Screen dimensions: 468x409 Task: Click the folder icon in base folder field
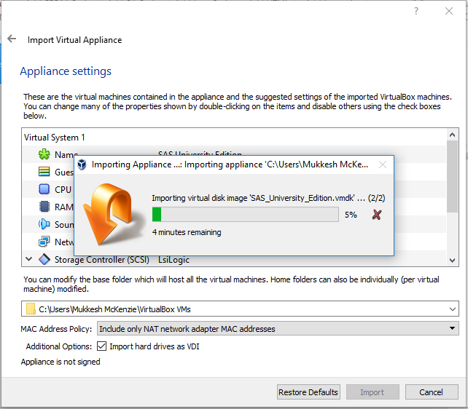[x=31, y=309]
